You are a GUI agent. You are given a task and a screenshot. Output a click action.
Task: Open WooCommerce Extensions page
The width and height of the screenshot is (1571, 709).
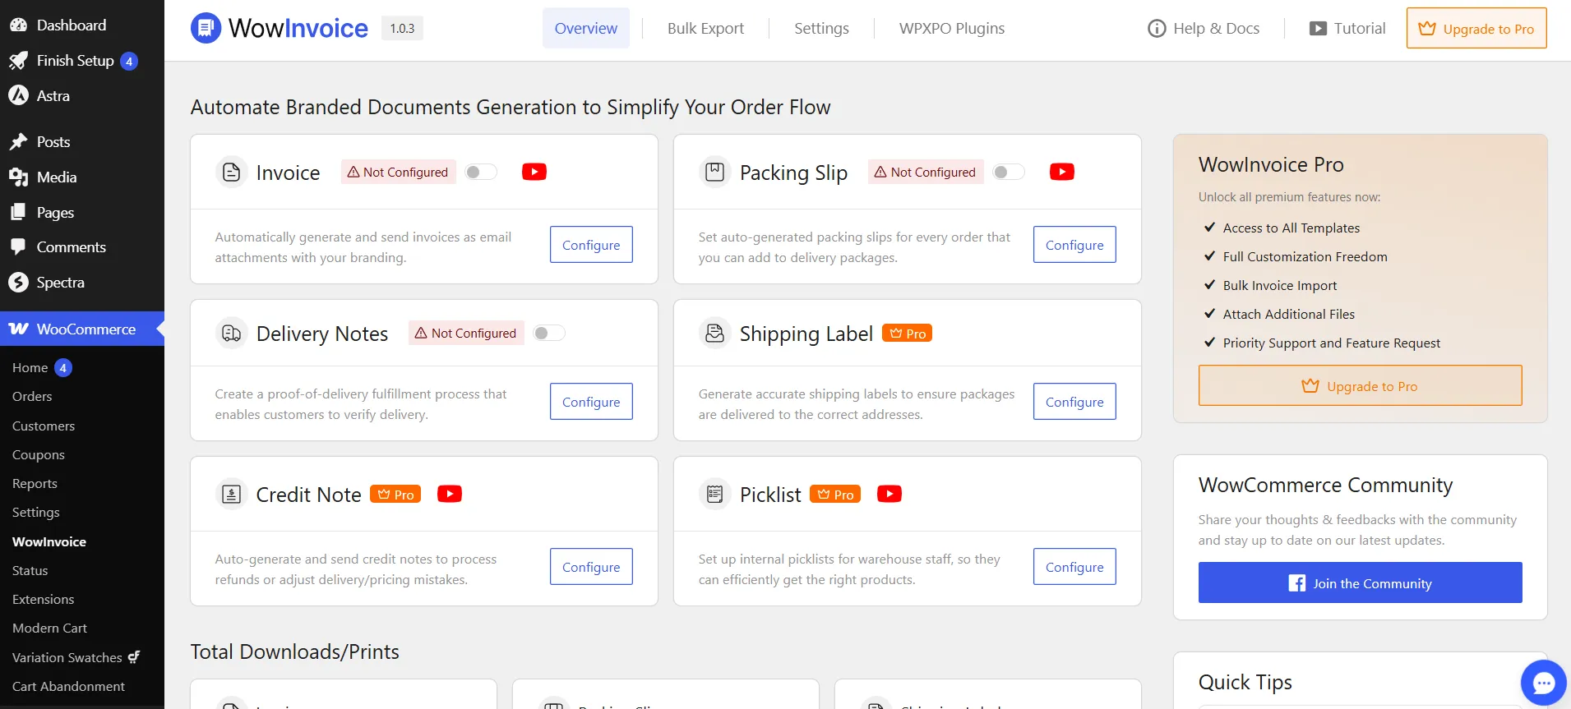pyautogui.click(x=44, y=599)
